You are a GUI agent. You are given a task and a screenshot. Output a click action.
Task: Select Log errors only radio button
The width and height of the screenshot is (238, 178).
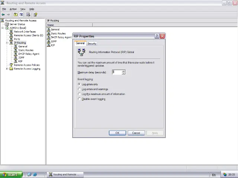79,84
